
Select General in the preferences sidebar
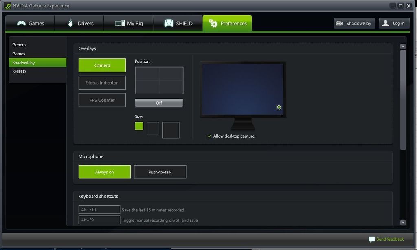[37, 45]
